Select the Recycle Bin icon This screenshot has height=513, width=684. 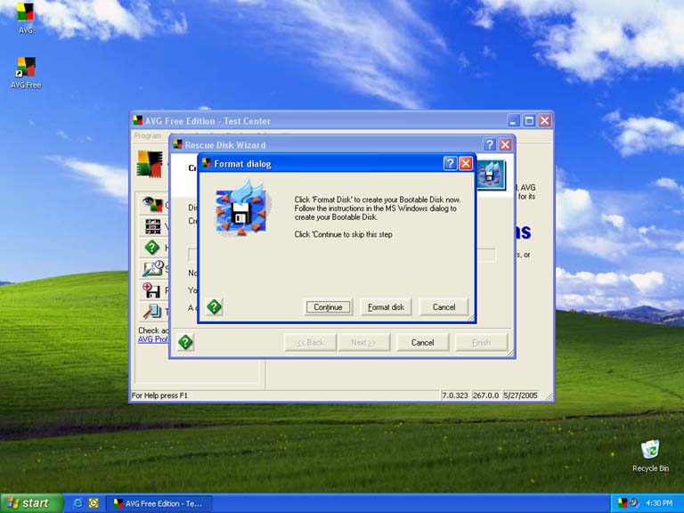(650, 451)
